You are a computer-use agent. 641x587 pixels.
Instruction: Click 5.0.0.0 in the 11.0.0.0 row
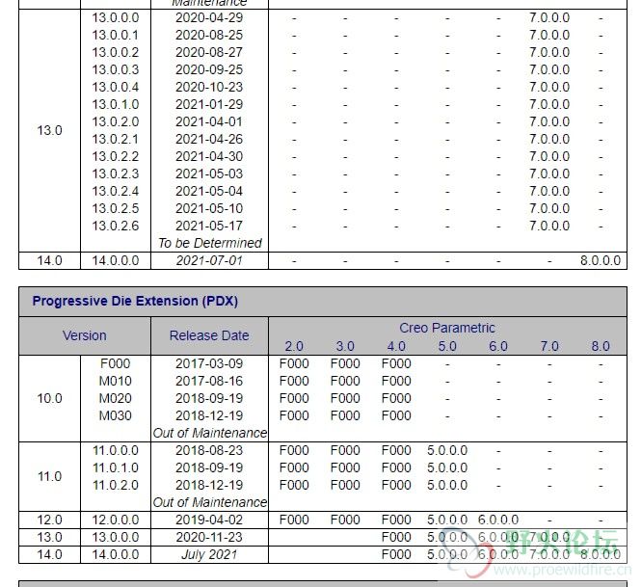point(447,450)
